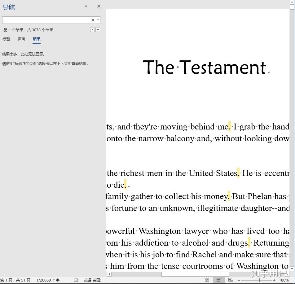Click into the navigation search field
295x284 pixels.
tap(46, 20)
